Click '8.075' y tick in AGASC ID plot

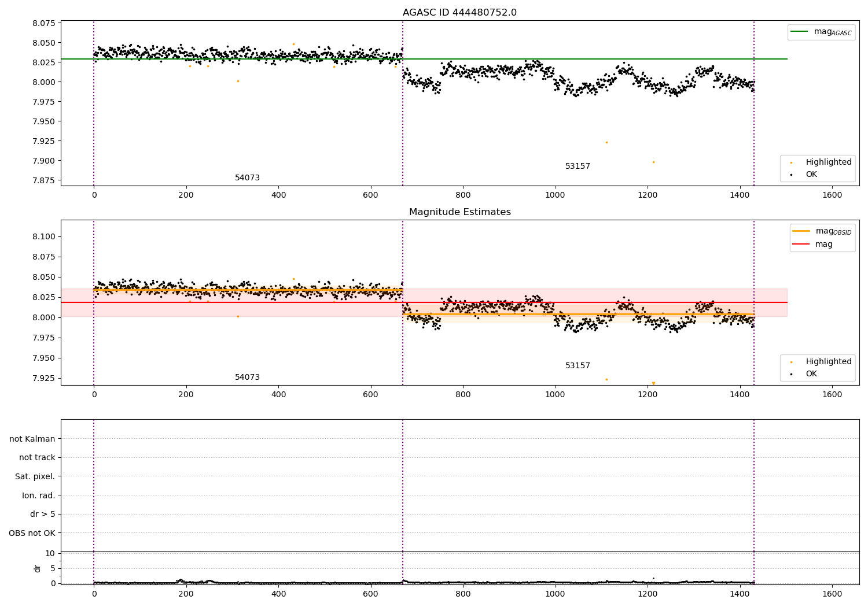(44, 23)
